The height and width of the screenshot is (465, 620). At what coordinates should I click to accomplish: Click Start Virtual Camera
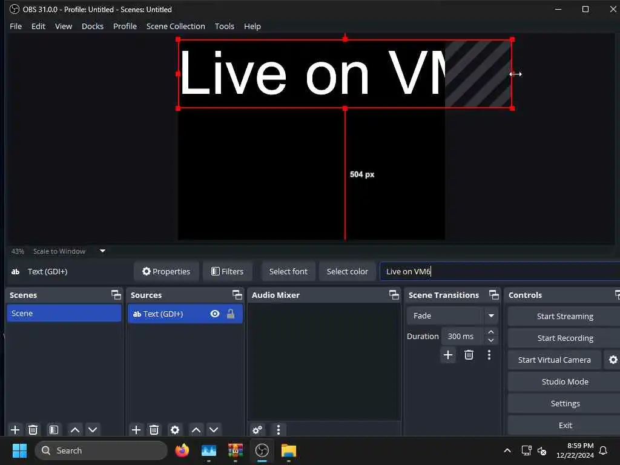[555, 360]
